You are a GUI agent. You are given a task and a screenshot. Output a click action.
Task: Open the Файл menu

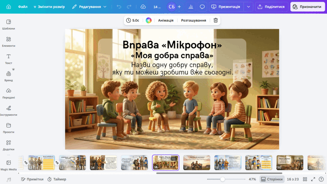click(23, 7)
